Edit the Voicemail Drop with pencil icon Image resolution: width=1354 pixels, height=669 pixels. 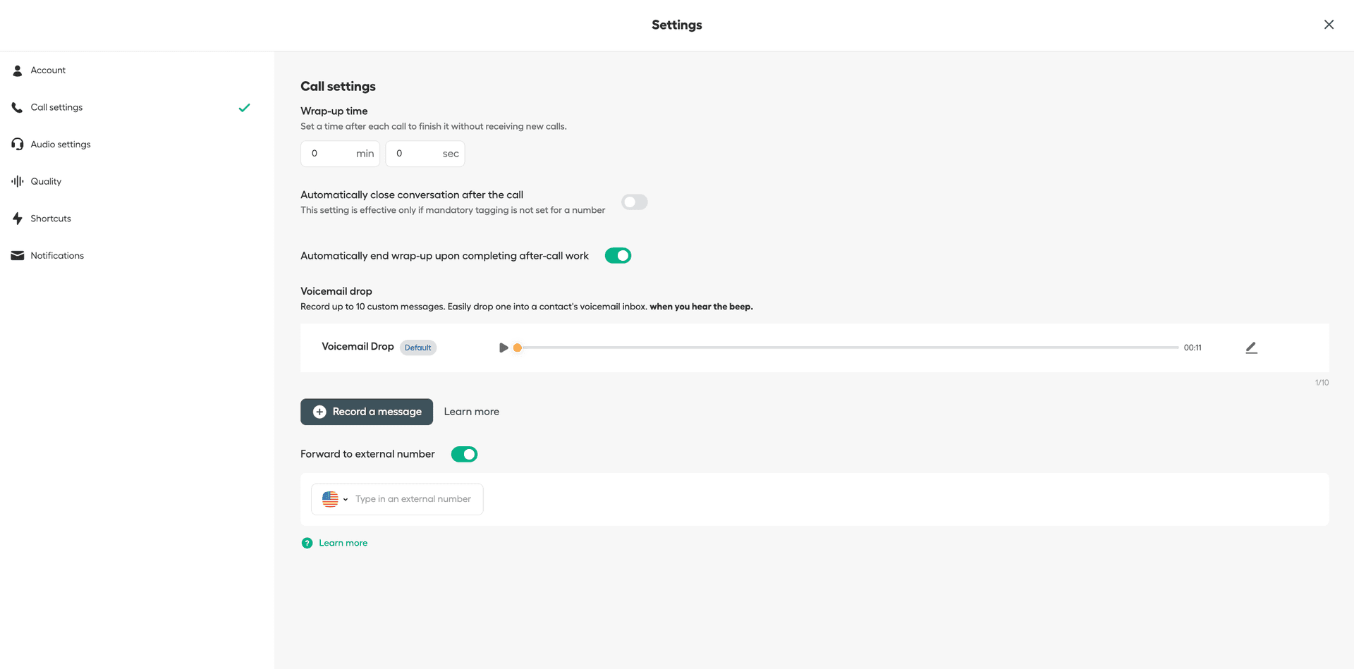coord(1251,348)
